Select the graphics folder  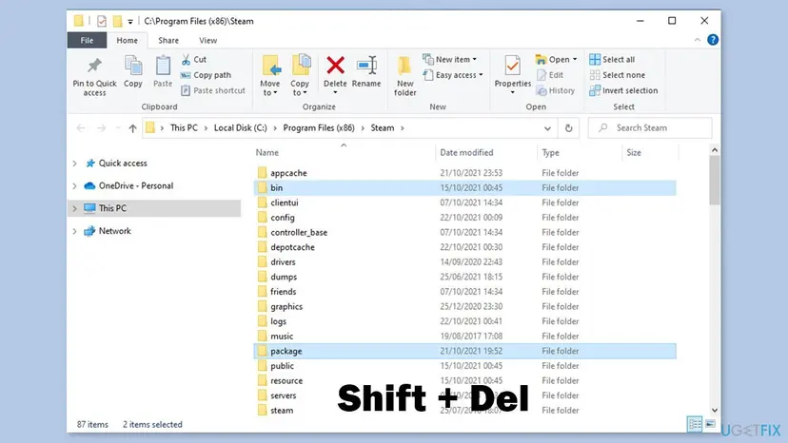[464, 306]
